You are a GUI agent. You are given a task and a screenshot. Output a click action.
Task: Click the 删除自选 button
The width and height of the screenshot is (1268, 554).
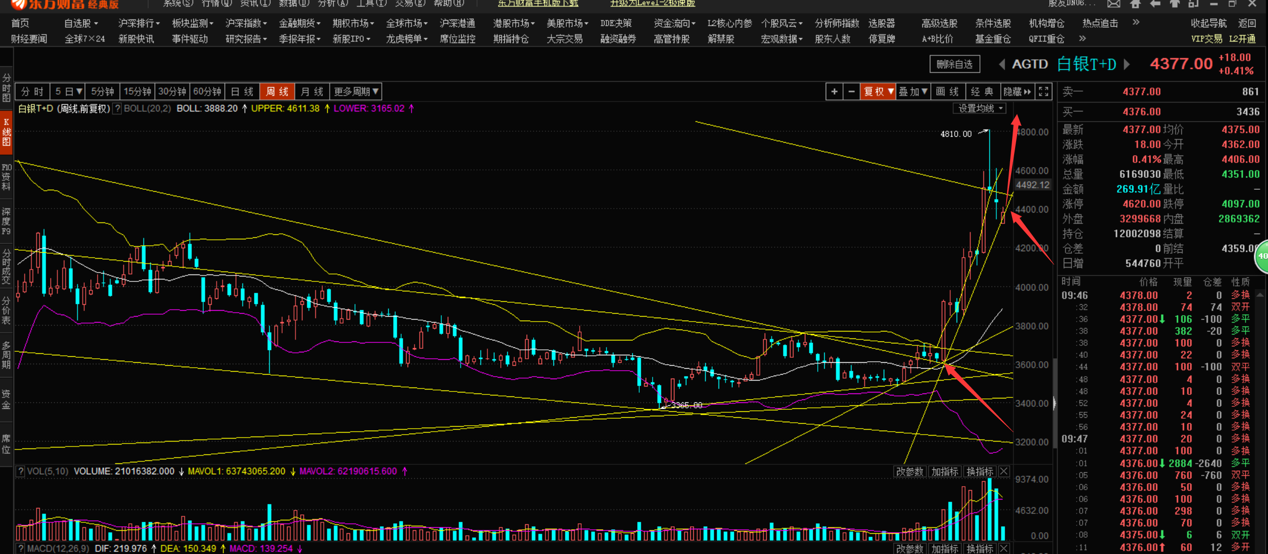click(955, 64)
